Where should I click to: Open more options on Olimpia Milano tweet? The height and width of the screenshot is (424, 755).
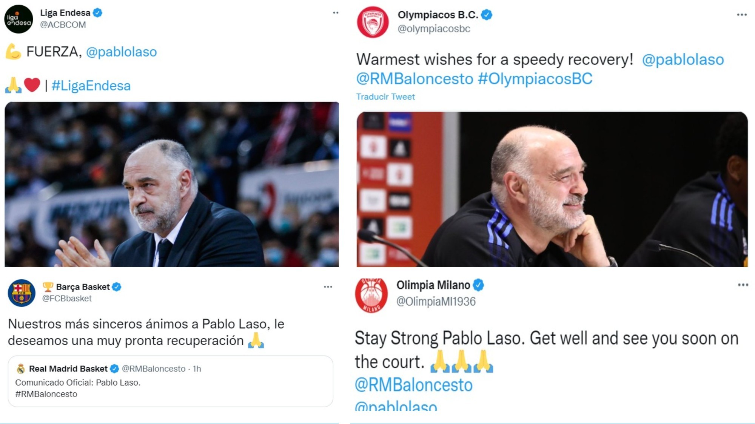pos(743,285)
